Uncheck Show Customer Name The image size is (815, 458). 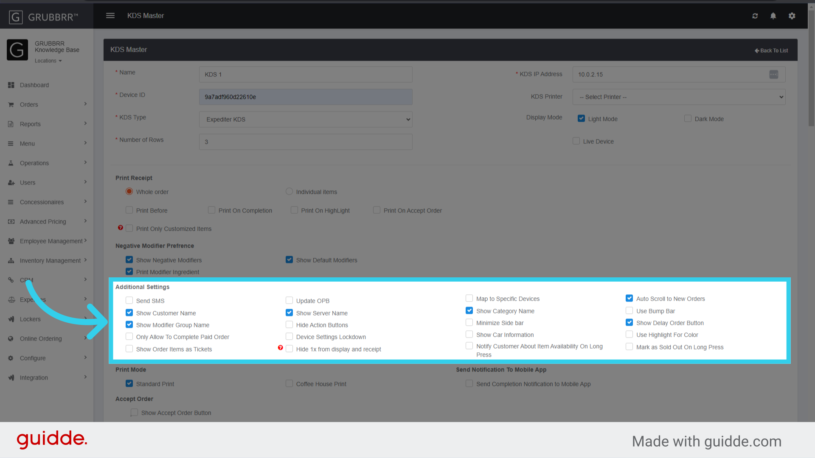tap(129, 313)
